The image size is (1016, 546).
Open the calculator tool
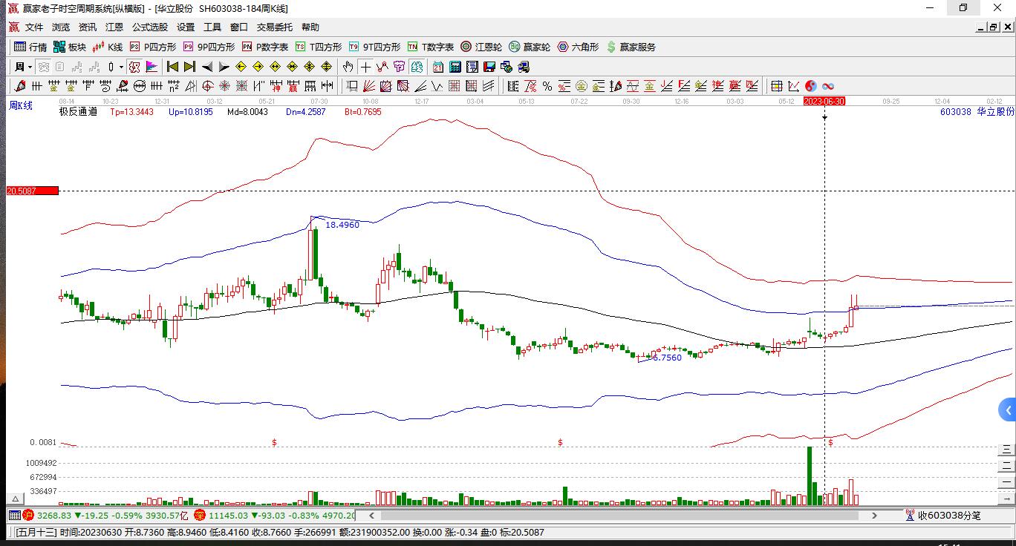455,67
